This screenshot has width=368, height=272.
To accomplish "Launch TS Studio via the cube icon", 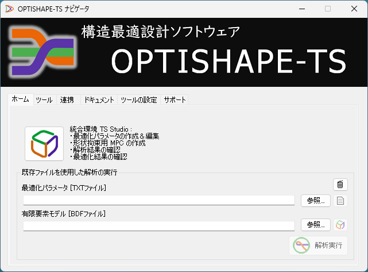I will click(x=44, y=144).
